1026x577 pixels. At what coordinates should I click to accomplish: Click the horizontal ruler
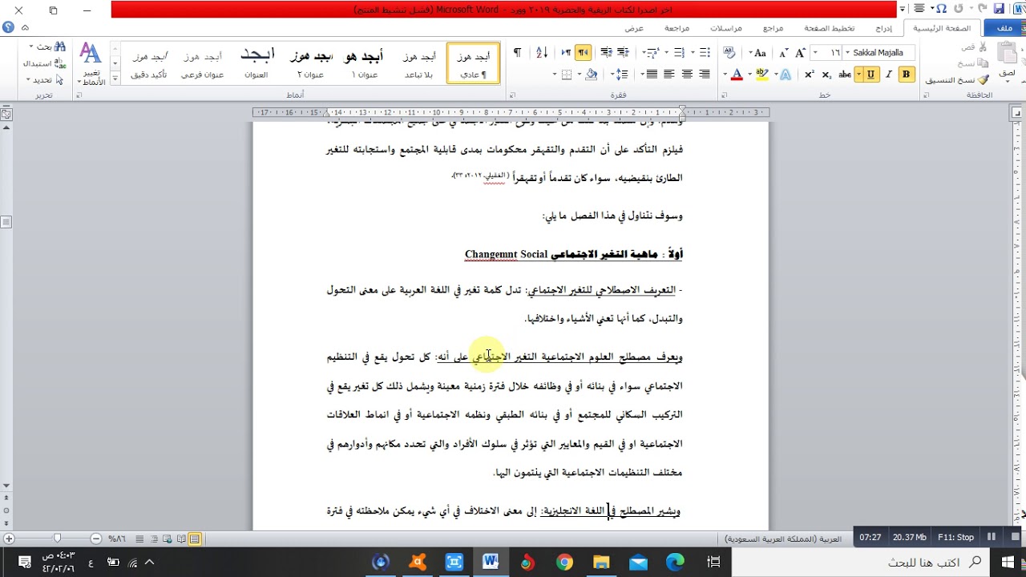tap(511, 112)
